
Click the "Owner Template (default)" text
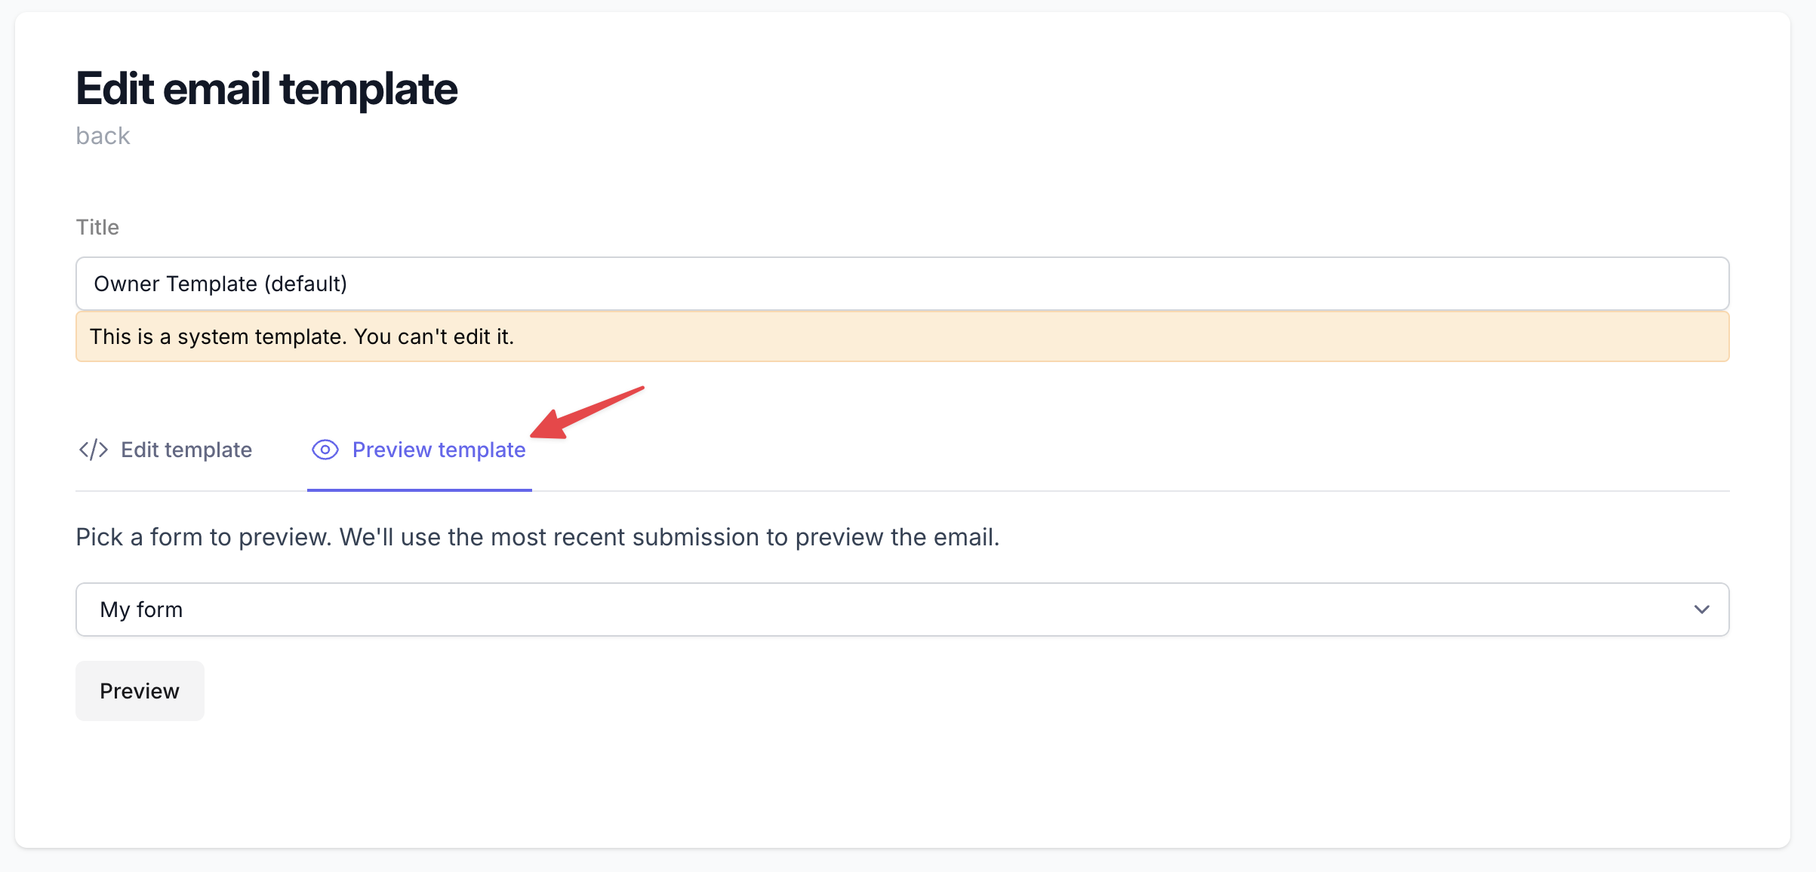click(220, 284)
